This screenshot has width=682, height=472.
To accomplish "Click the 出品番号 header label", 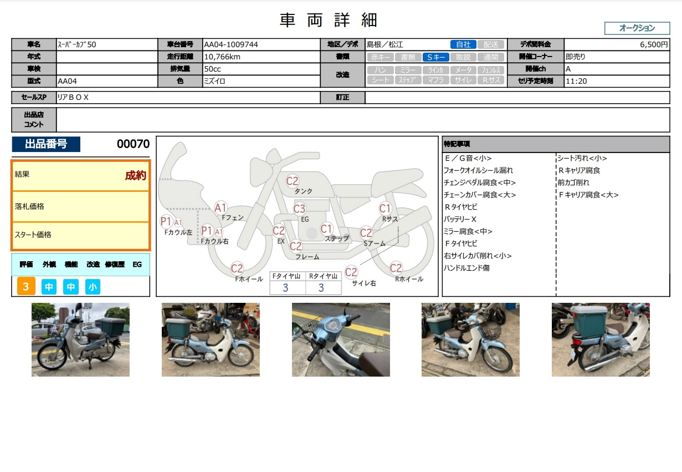I will [46, 144].
